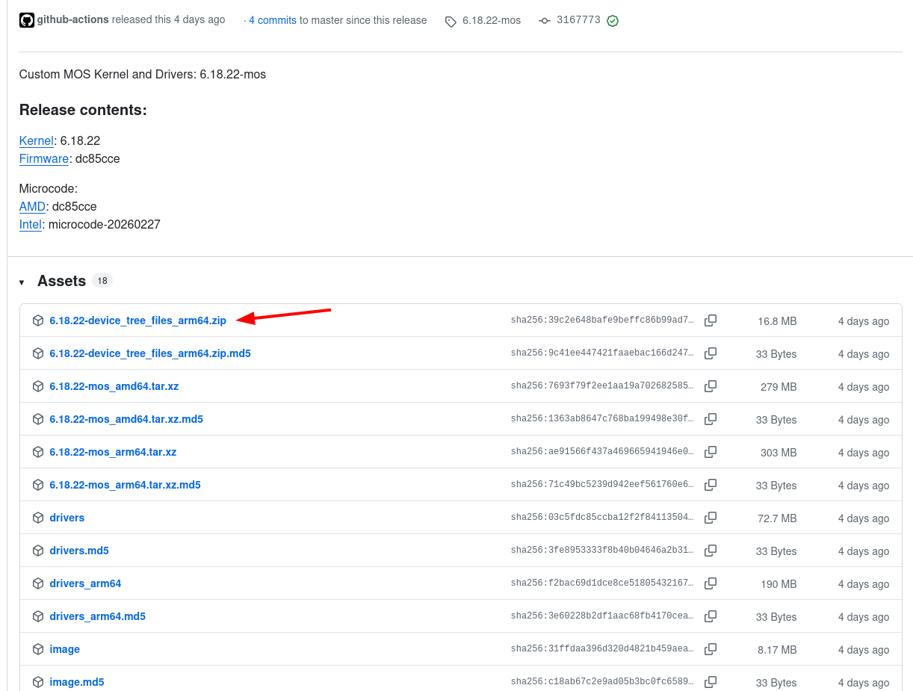This screenshot has height=691, width=913.
Task: Open the Firmware link
Action: [x=43, y=158]
